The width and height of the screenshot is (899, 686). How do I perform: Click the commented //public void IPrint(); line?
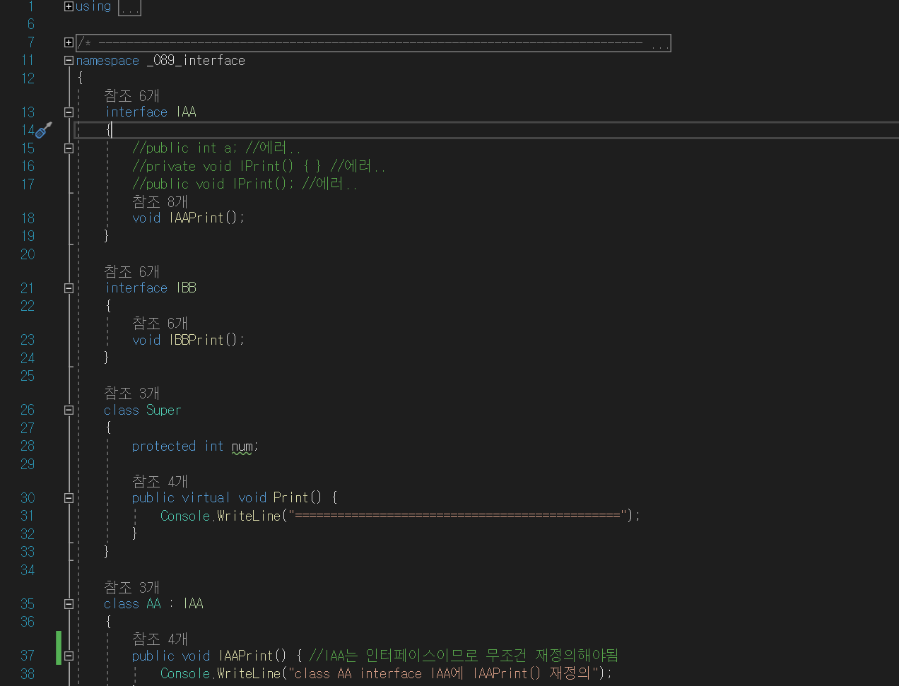point(245,184)
